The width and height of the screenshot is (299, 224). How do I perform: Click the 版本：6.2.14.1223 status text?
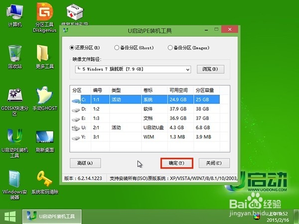(83, 178)
